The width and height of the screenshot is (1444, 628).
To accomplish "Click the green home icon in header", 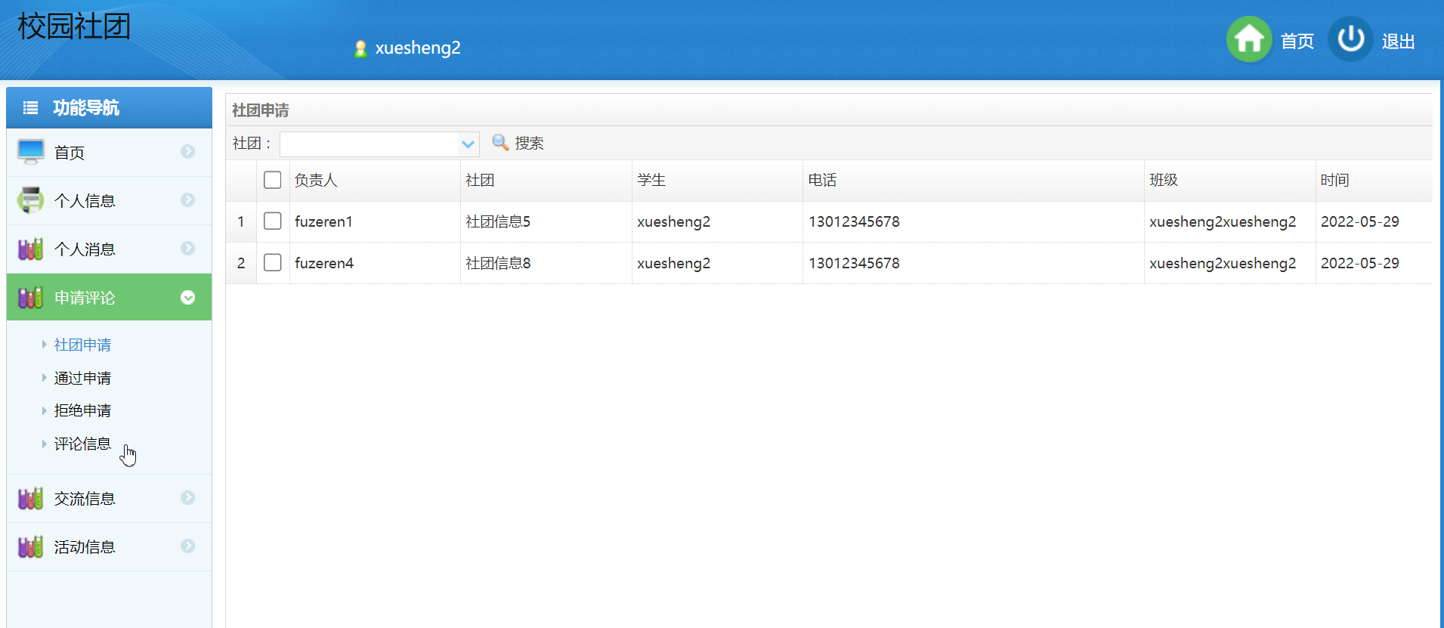I will (x=1249, y=39).
